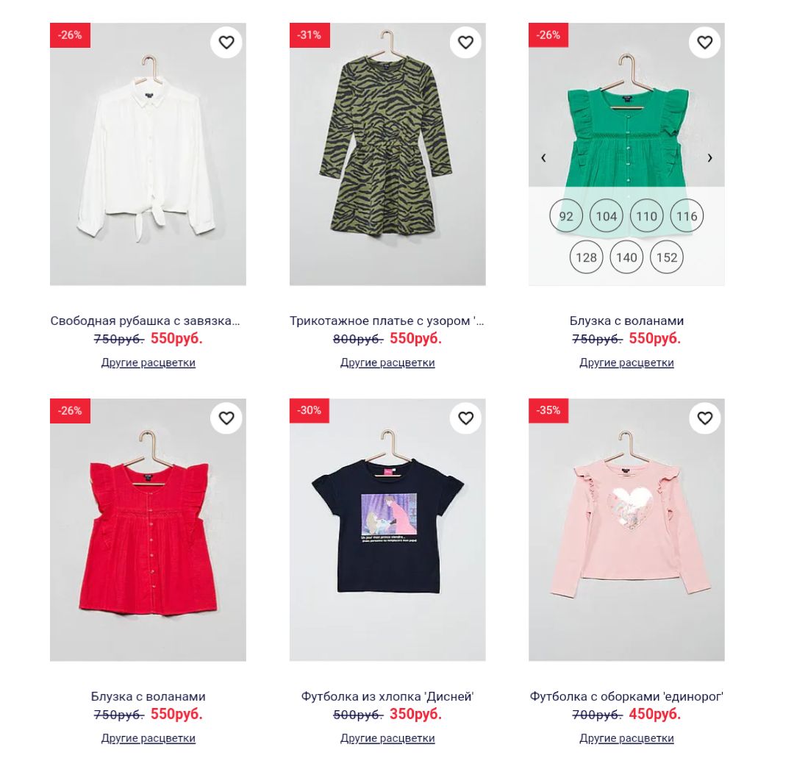Image resolution: width=794 pixels, height=769 pixels.
Task: Select size 152 circle
Action: pos(667,257)
